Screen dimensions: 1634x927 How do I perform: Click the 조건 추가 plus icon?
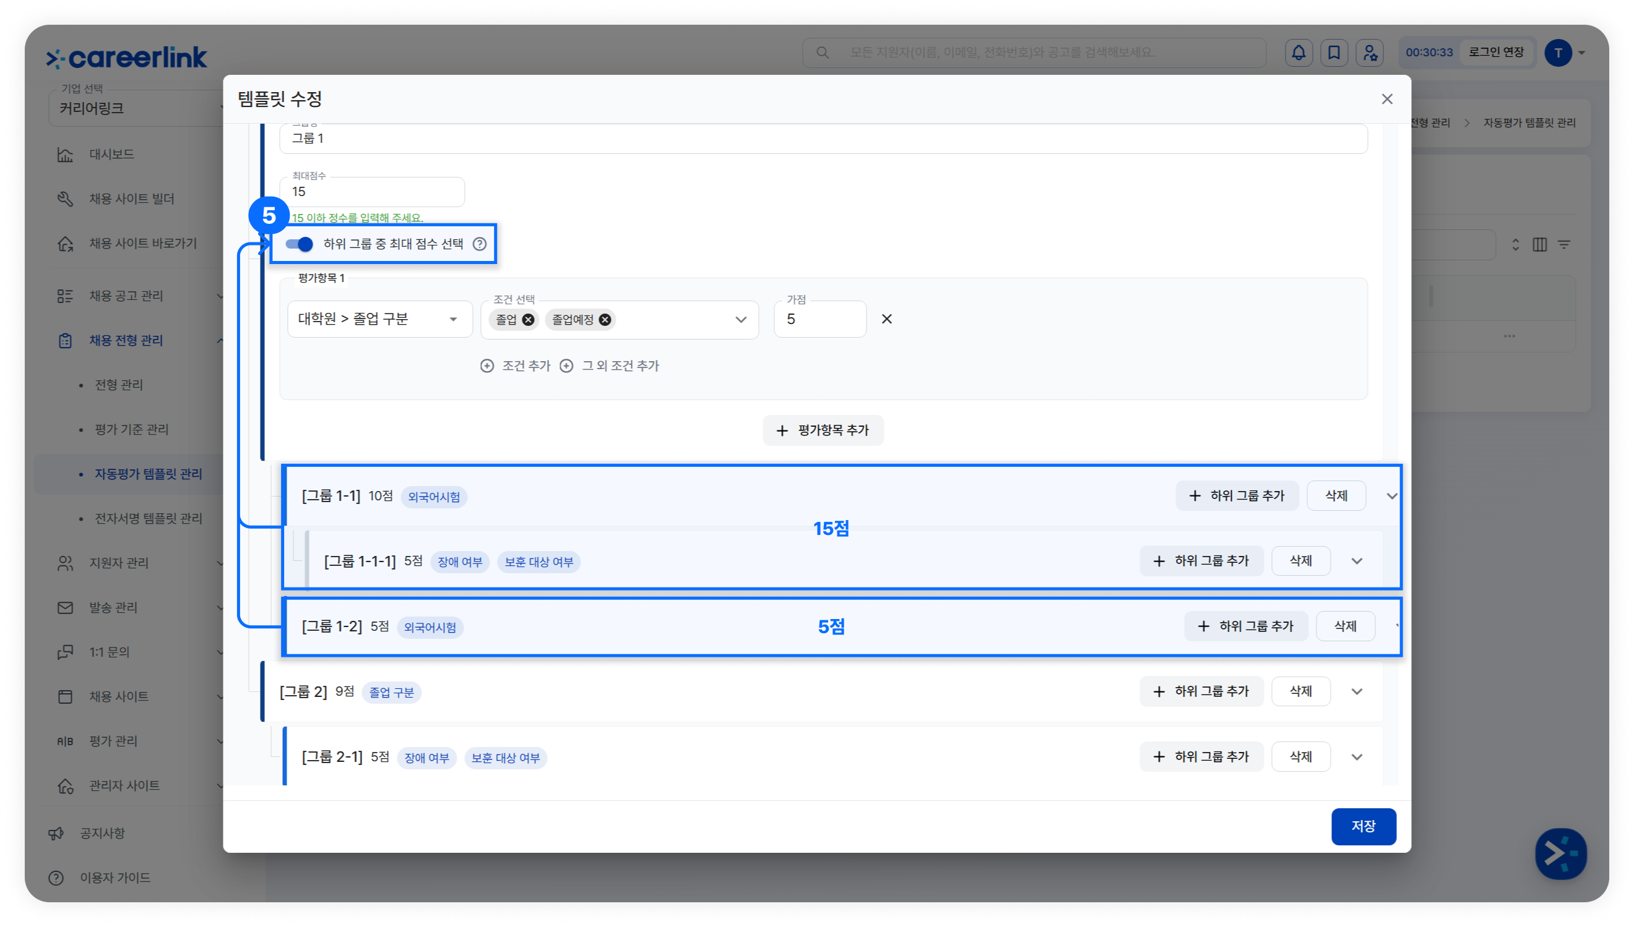(x=486, y=366)
